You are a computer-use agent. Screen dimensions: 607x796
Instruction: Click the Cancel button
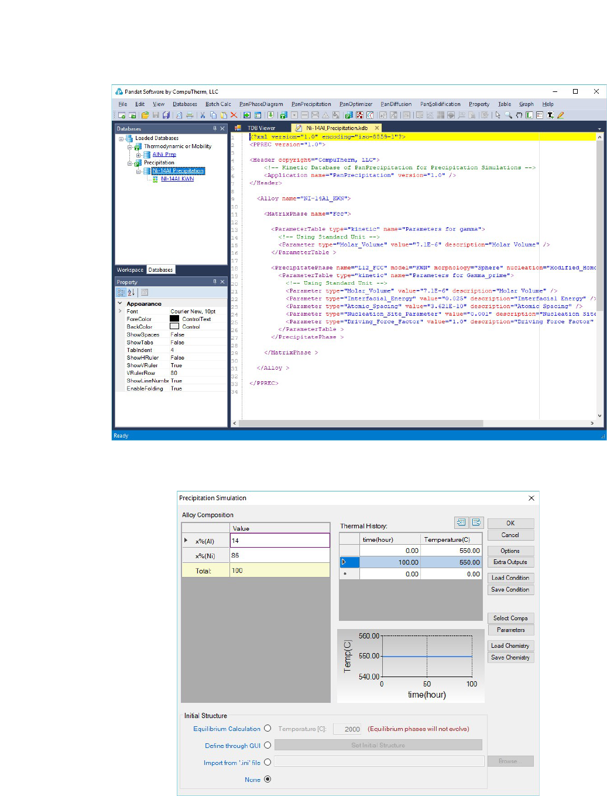(510, 535)
